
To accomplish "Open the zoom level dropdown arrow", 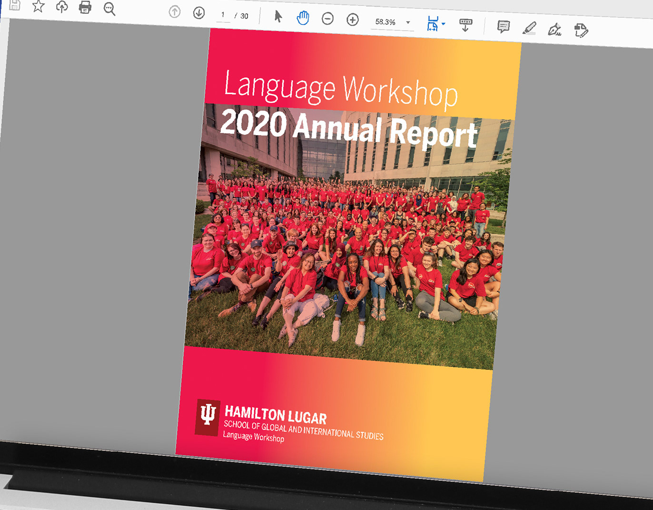I will click(408, 23).
